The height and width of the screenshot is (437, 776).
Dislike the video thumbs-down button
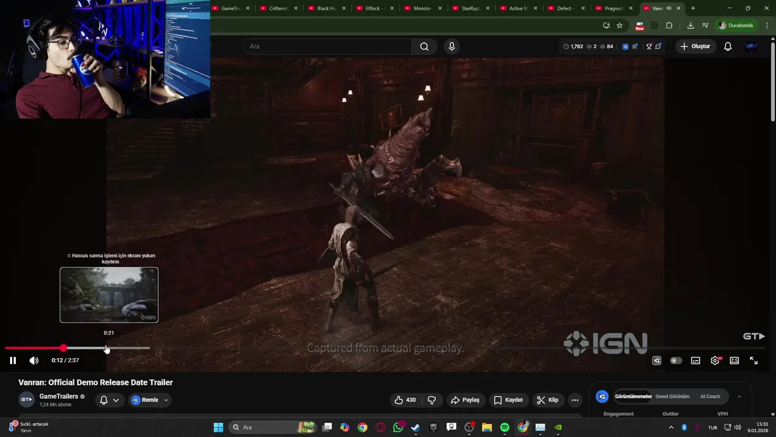(432, 400)
